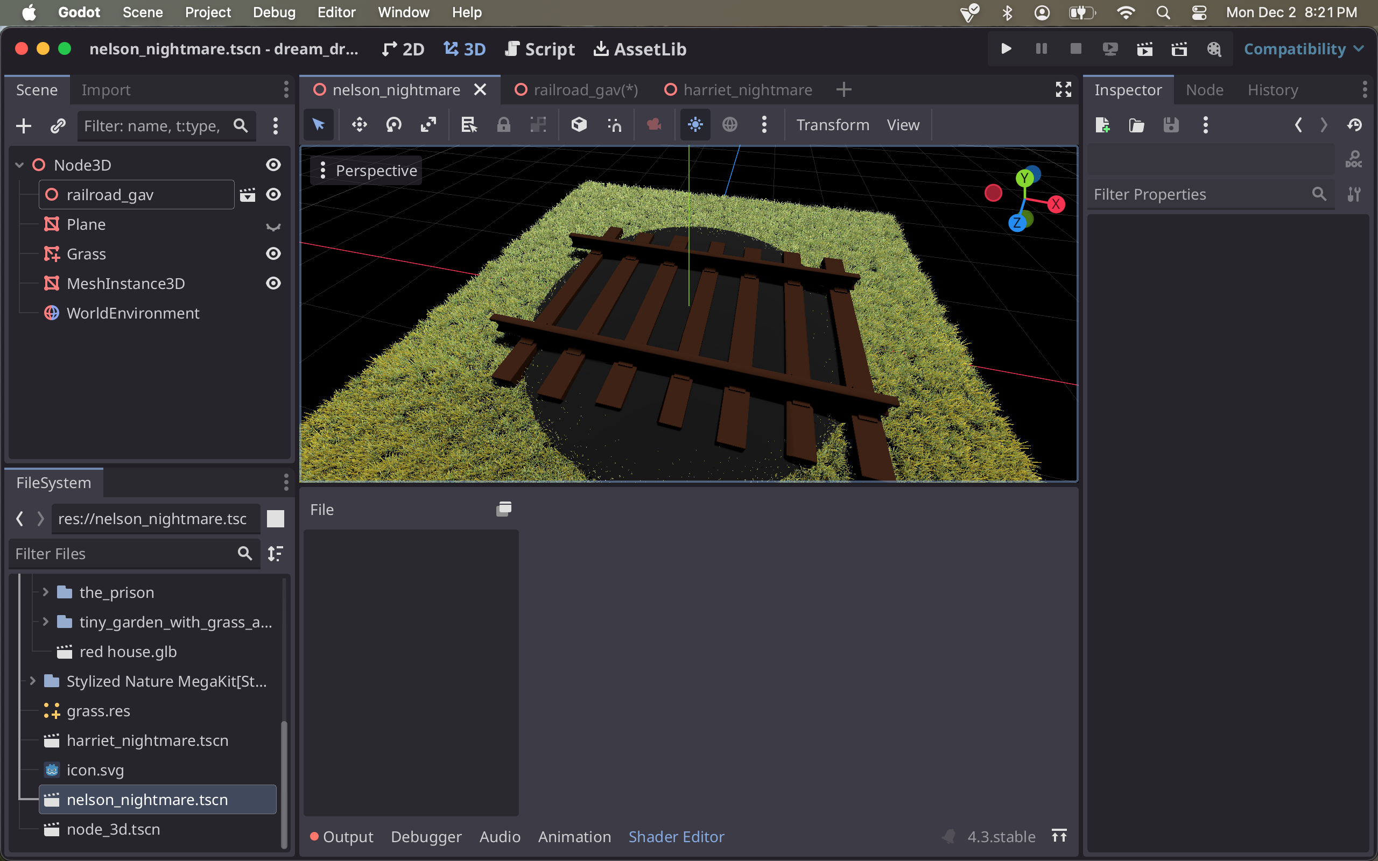Image resolution: width=1378 pixels, height=861 pixels.
Task: Toggle visibility of railroad_gav node
Action: pyautogui.click(x=275, y=194)
